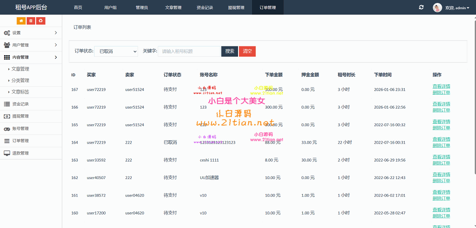Image resolution: width=476 pixels, height=228 pixels.
Task: View details for order 163
Action: coord(441,157)
